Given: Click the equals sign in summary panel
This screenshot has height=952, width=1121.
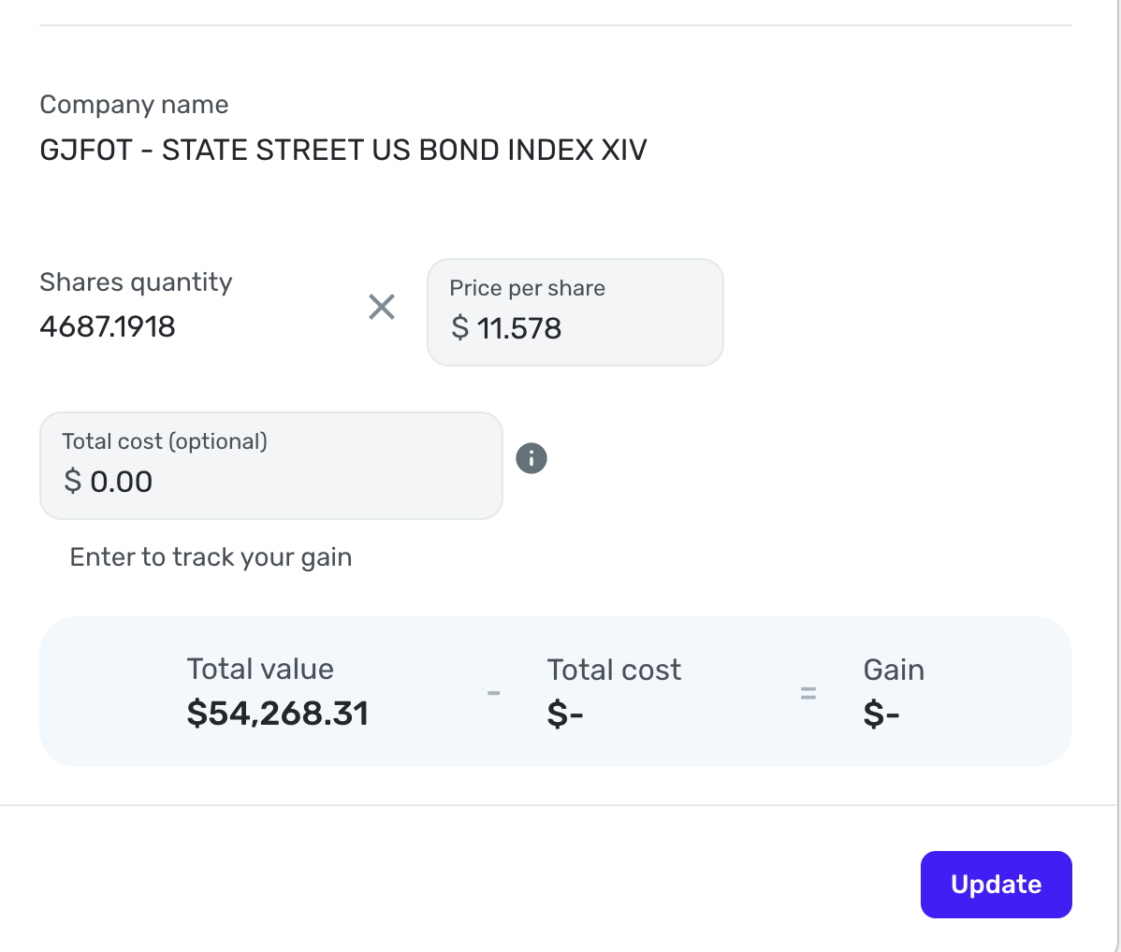Looking at the screenshot, I should (x=808, y=694).
